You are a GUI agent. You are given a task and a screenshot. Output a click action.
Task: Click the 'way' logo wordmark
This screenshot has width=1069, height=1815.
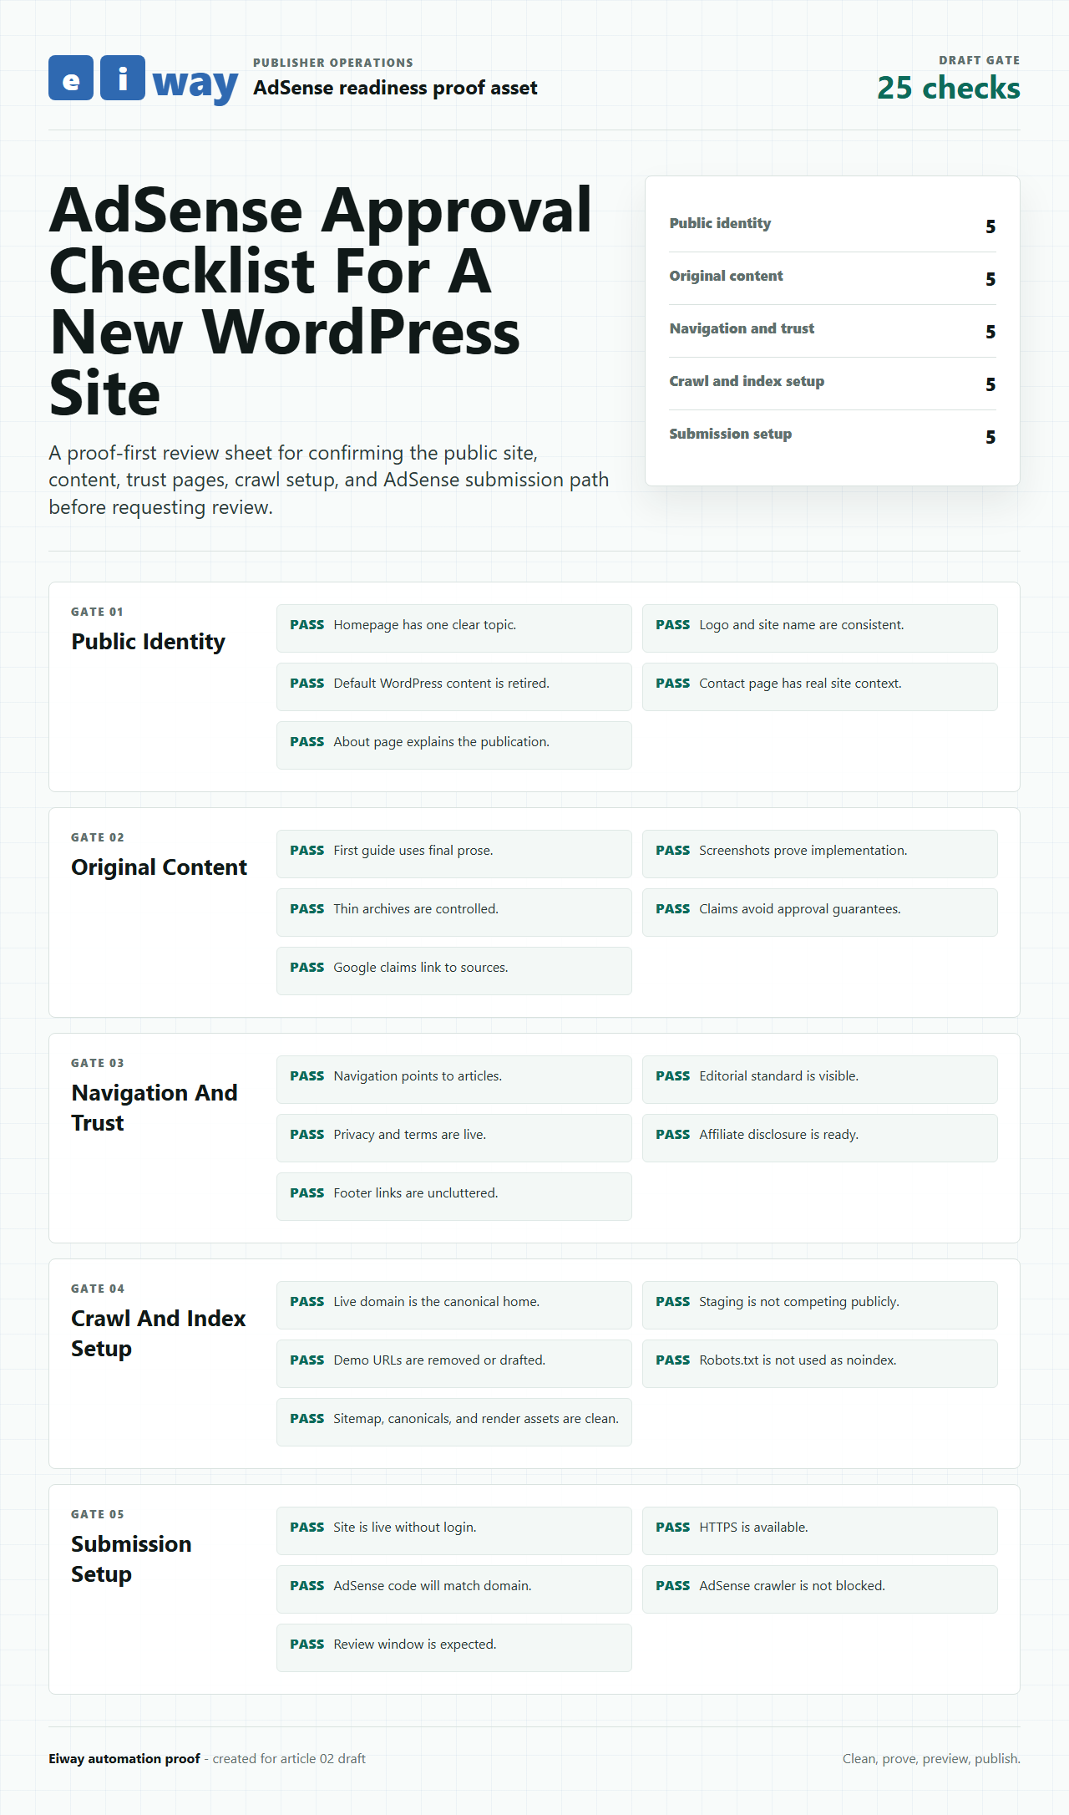[195, 82]
